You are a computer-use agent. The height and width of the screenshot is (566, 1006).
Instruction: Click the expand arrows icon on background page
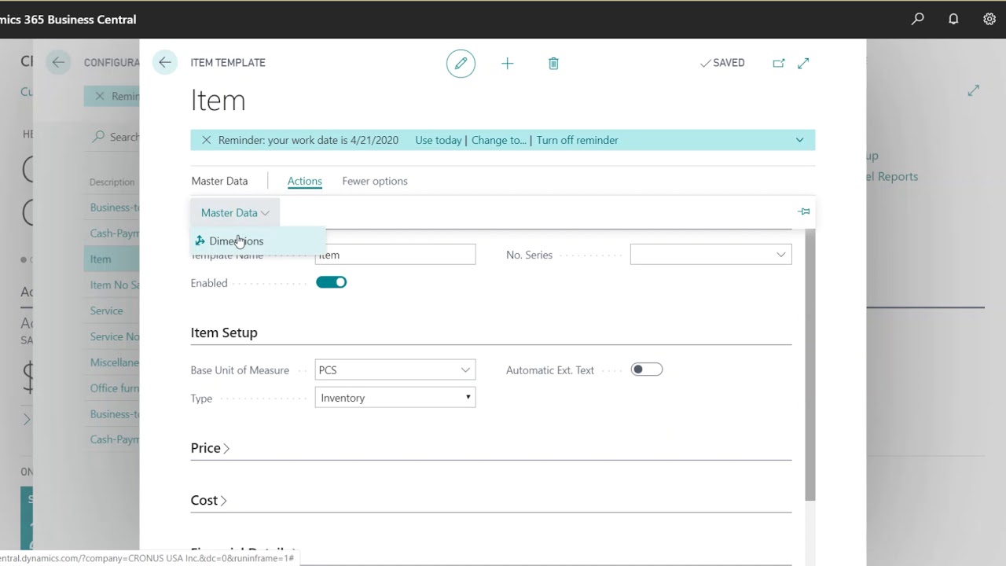tap(973, 90)
